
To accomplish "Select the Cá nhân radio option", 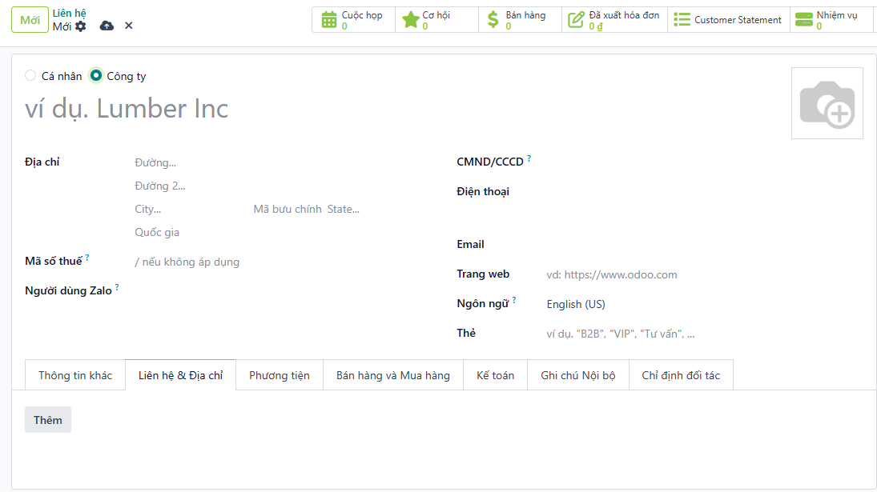I will pyautogui.click(x=30, y=76).
